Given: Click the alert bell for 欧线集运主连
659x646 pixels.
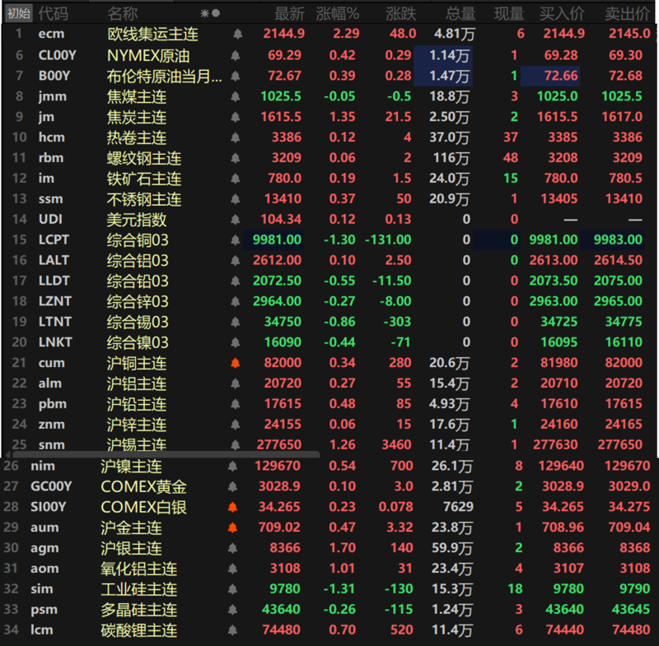Looking at the screenshot, I should coord(238,35).
